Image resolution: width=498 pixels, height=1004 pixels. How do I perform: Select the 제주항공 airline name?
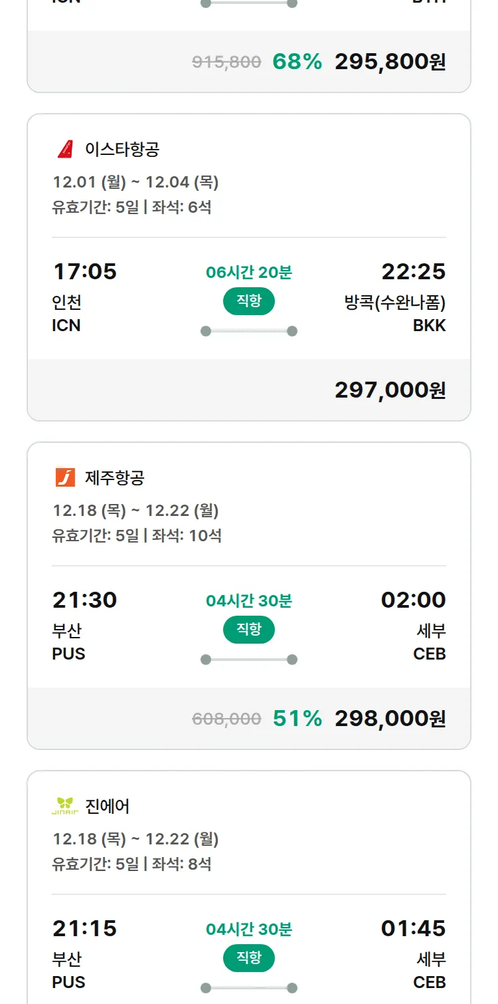(115, 477)
